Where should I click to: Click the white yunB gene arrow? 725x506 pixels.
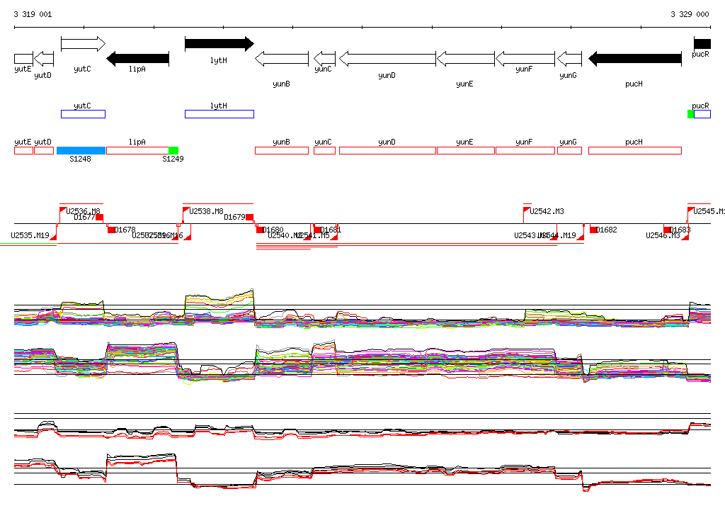(281, 58)
